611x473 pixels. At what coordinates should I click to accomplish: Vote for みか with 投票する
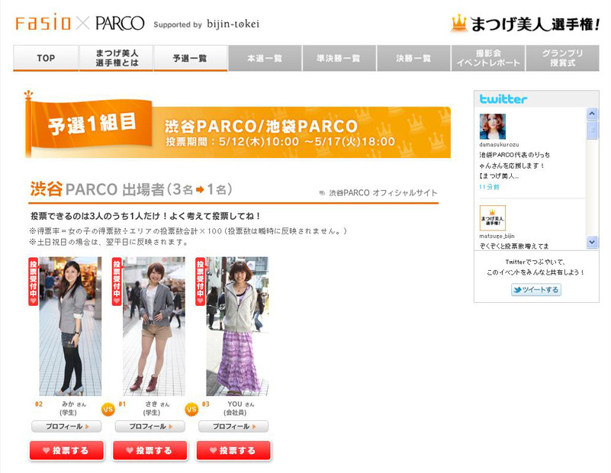[66, 451]
